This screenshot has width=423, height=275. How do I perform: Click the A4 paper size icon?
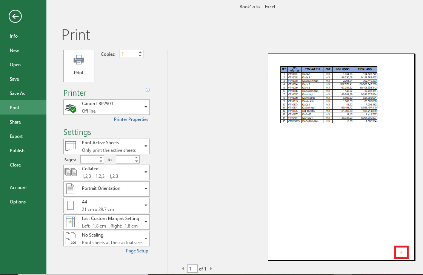(x=71, y=205)
